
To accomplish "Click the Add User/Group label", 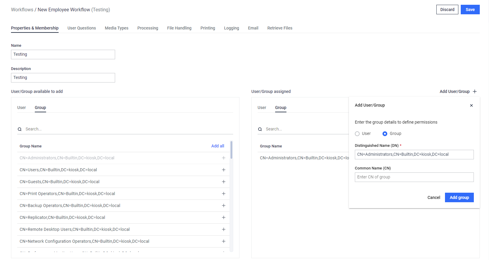I will coord(454,91).
